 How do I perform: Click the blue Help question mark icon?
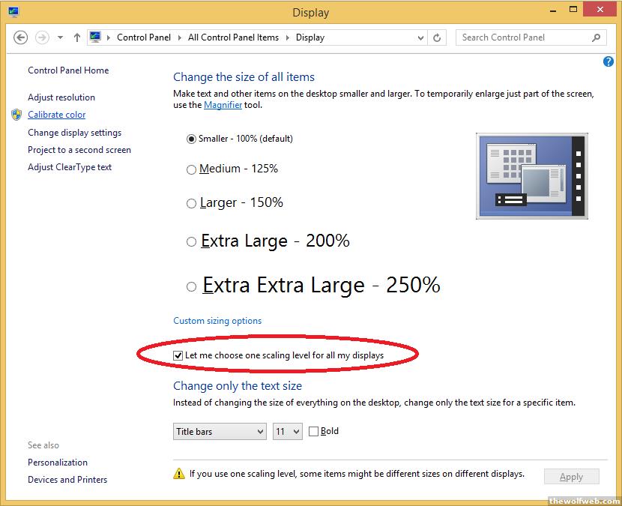tap(609, 61)
